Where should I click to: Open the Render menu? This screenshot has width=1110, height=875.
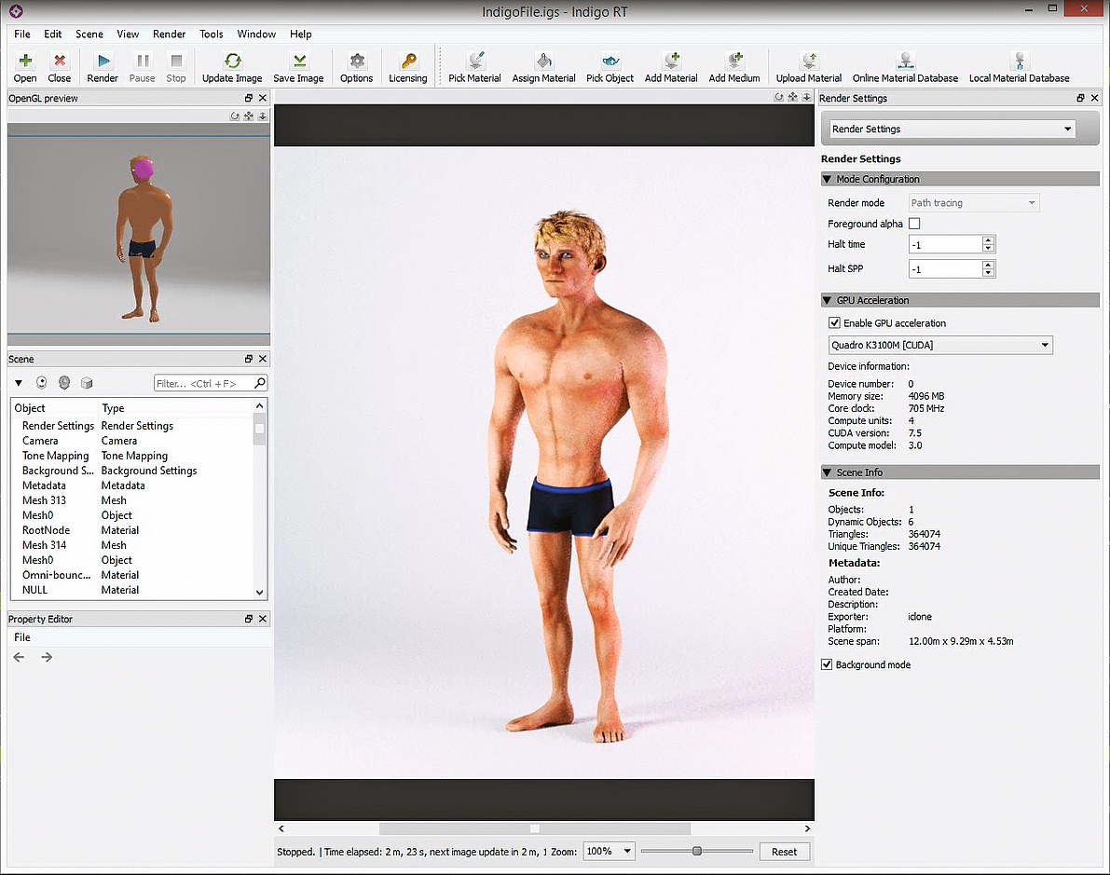tap(170, 34)
